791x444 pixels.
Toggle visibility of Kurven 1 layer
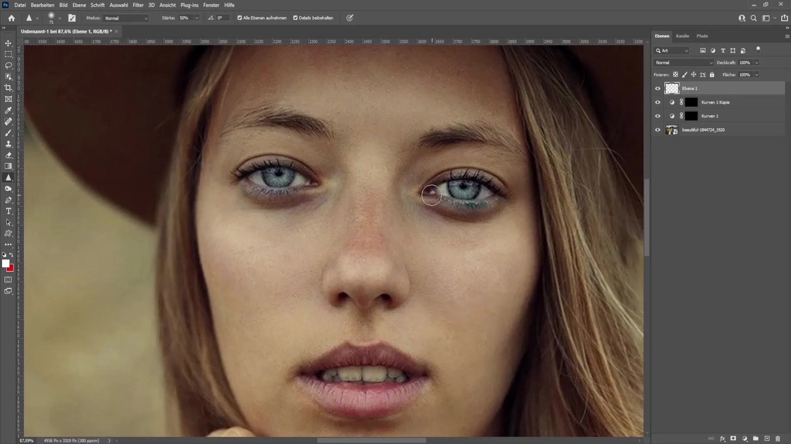tap(658, 116)
